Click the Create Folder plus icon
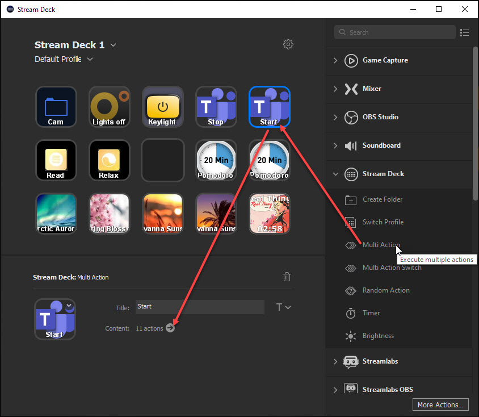Viewport: 479px width, 417px height. pos(351,200)
